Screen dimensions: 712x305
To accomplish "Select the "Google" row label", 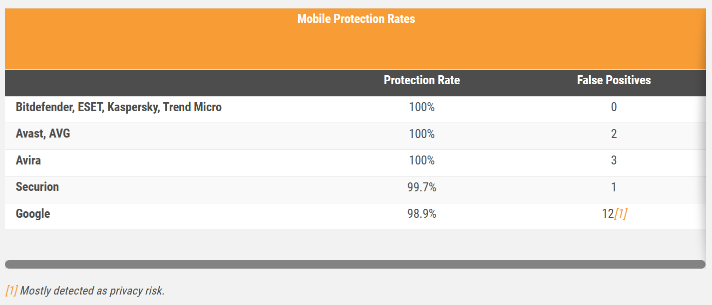I will [33, 214].
